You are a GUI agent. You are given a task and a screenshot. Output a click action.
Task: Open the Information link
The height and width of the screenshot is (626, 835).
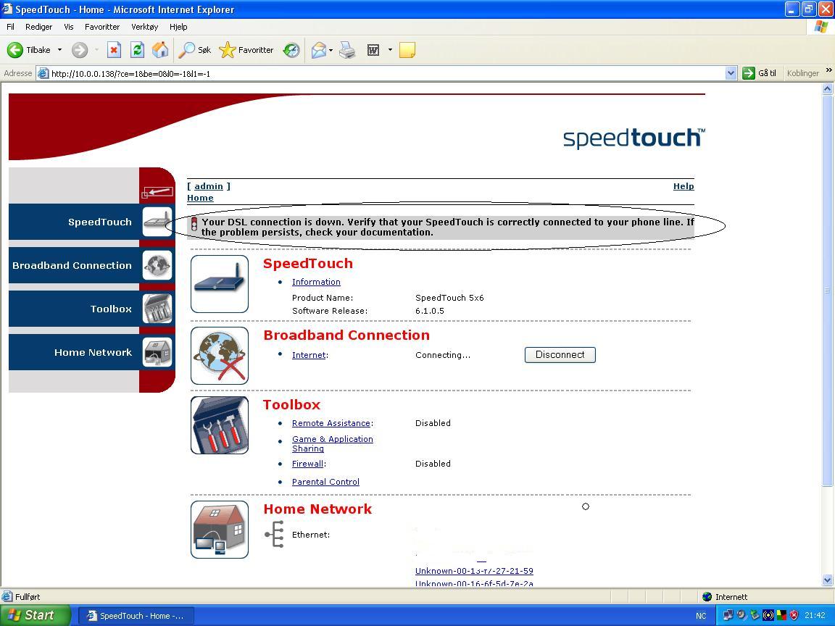[316, 282]
